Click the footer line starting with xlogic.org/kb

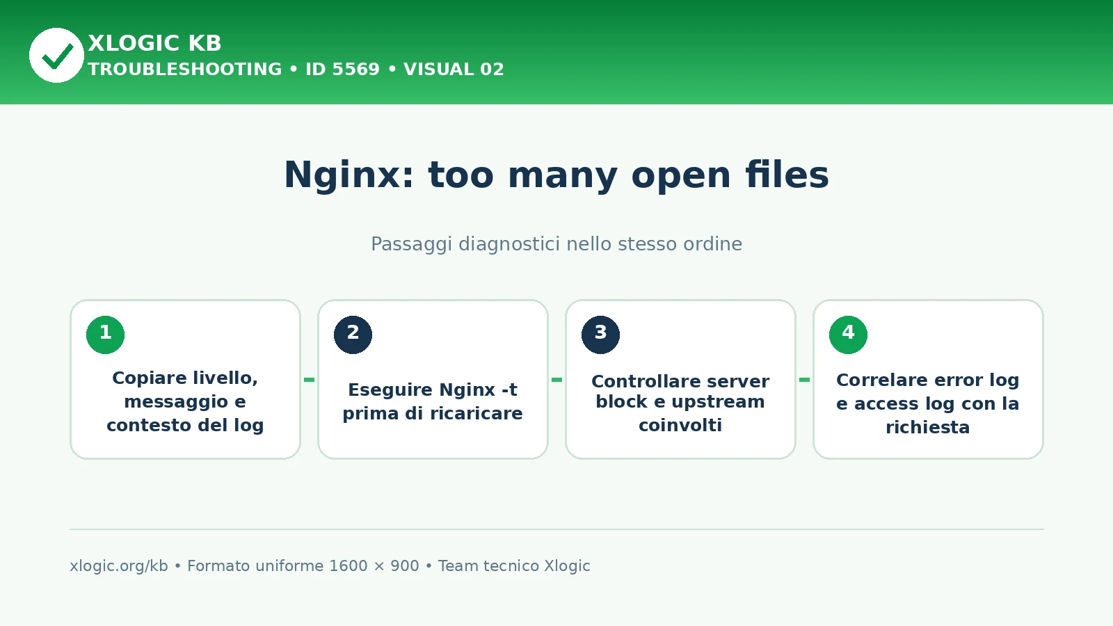coord(330,566)
